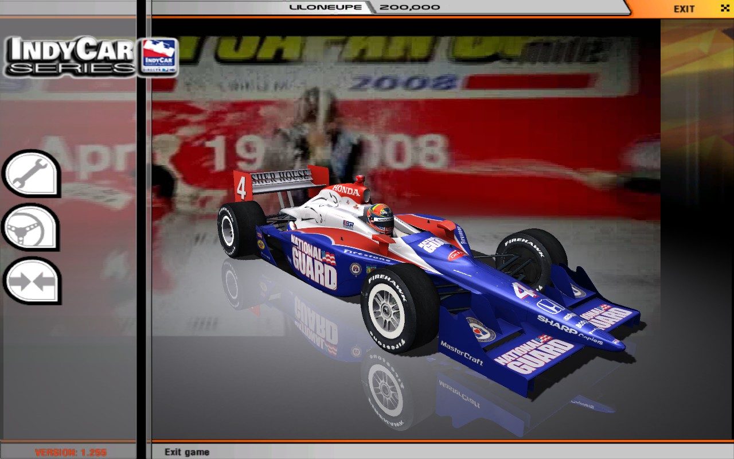This screenshot has width=734, height=459.
Task: Click the driver's helmet in the cockpit
Action: (380, 219)
